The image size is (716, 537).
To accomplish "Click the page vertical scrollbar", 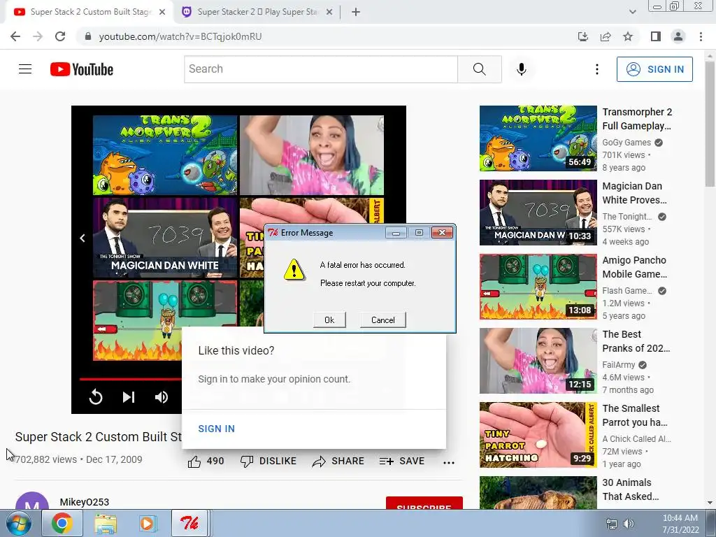I will 710,124.
